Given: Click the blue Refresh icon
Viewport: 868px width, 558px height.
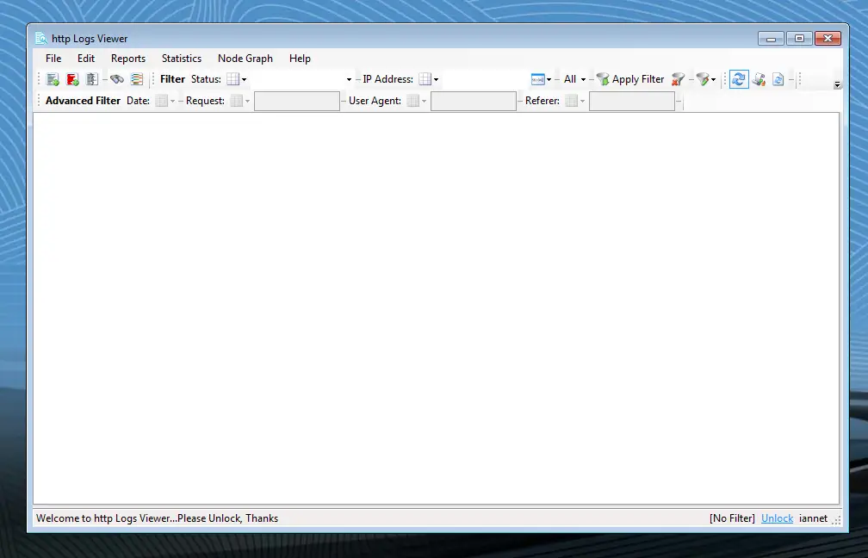Looking at the screenshot, I should coord(739,78).
